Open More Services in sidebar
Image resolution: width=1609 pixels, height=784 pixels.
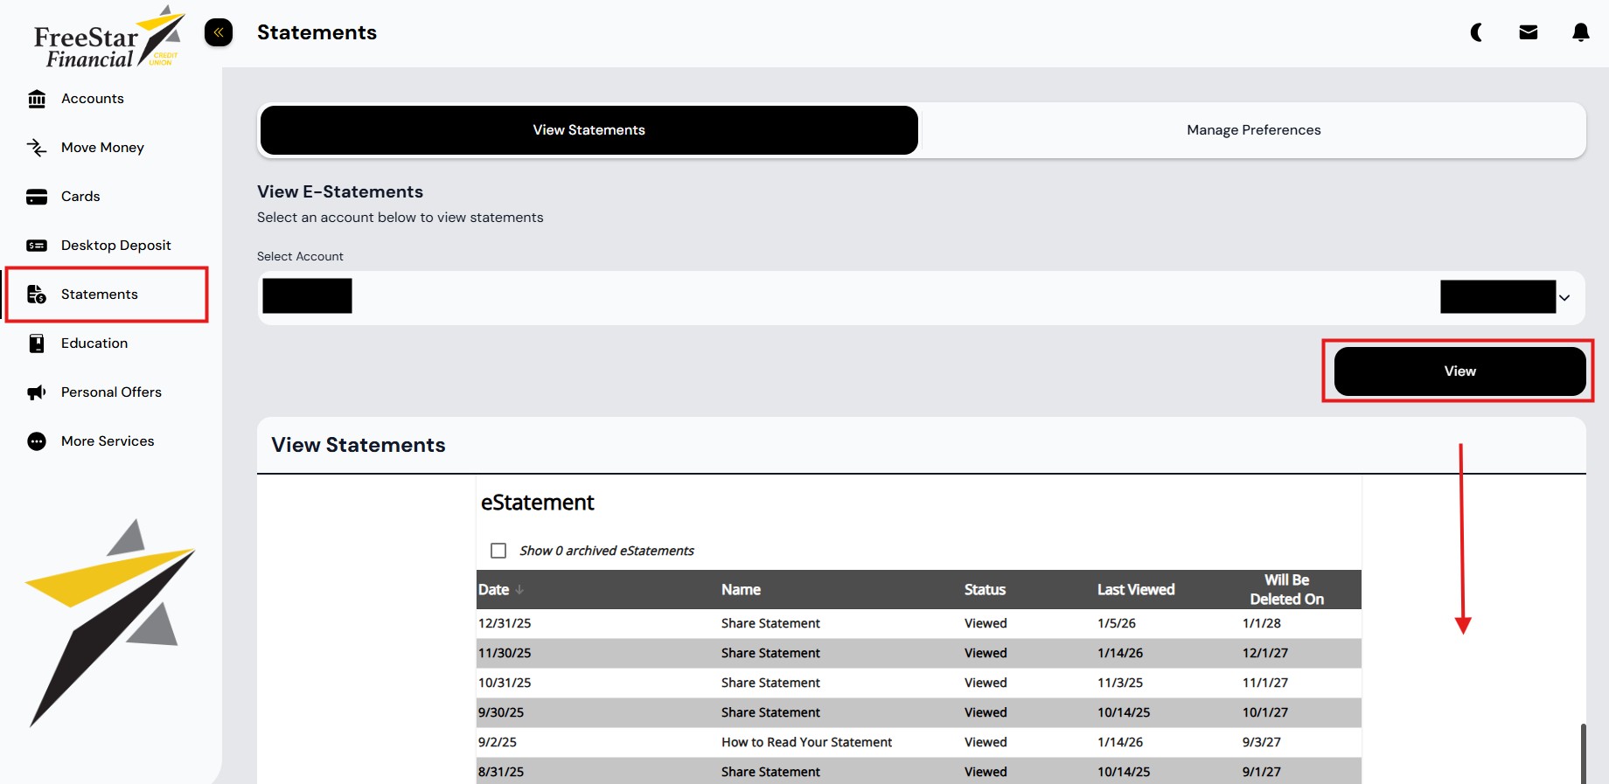(x=108, y=441)
